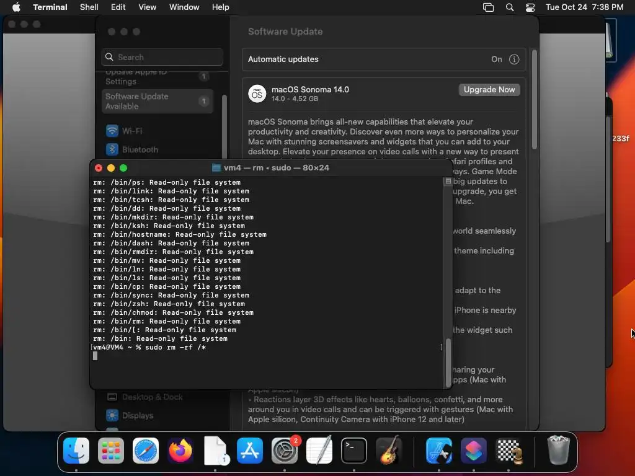
Task: Click the 'sudo rm -rf /*' command line
Action: (175, 347)
